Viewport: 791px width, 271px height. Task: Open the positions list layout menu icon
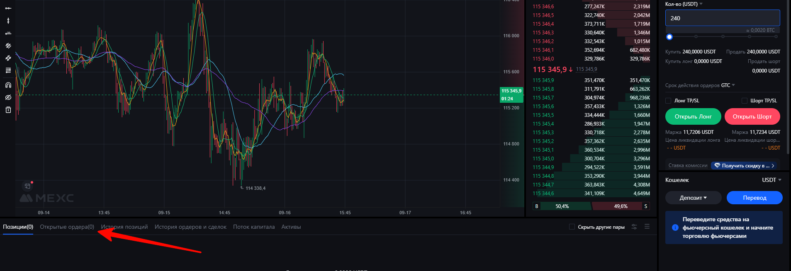tap(647, 227)
